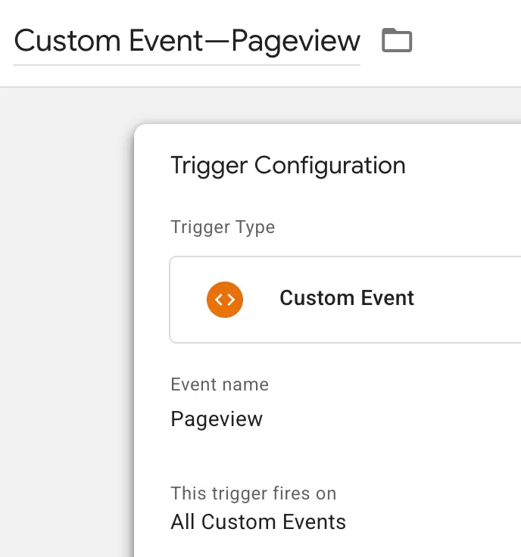The image size is (521, 557).
Task: Click the Trigger Configuration heading
Action: pos(288,166)
